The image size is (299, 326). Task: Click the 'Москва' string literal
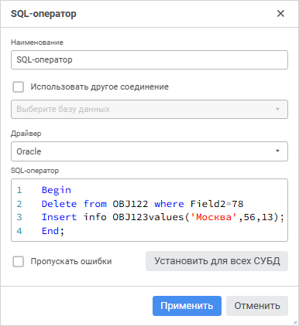pyautogui.click(x=214, y=217)
